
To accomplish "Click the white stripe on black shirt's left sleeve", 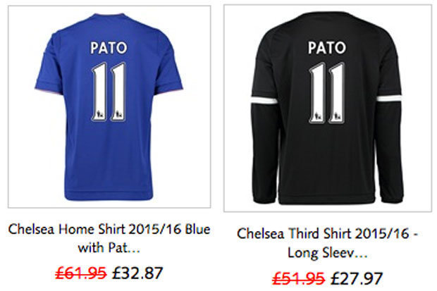I will tap(264, 100).
